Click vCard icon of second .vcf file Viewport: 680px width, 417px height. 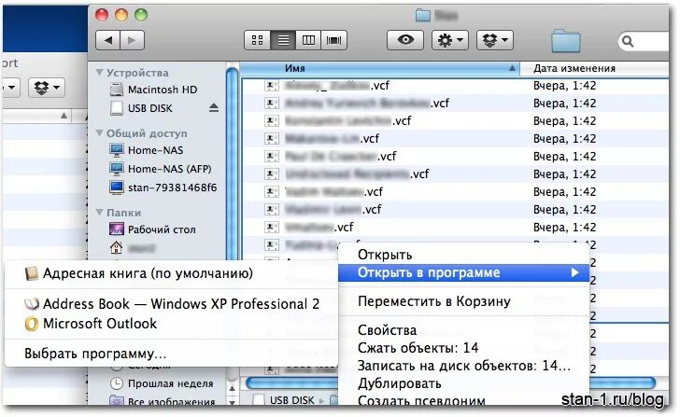point(272,103)
